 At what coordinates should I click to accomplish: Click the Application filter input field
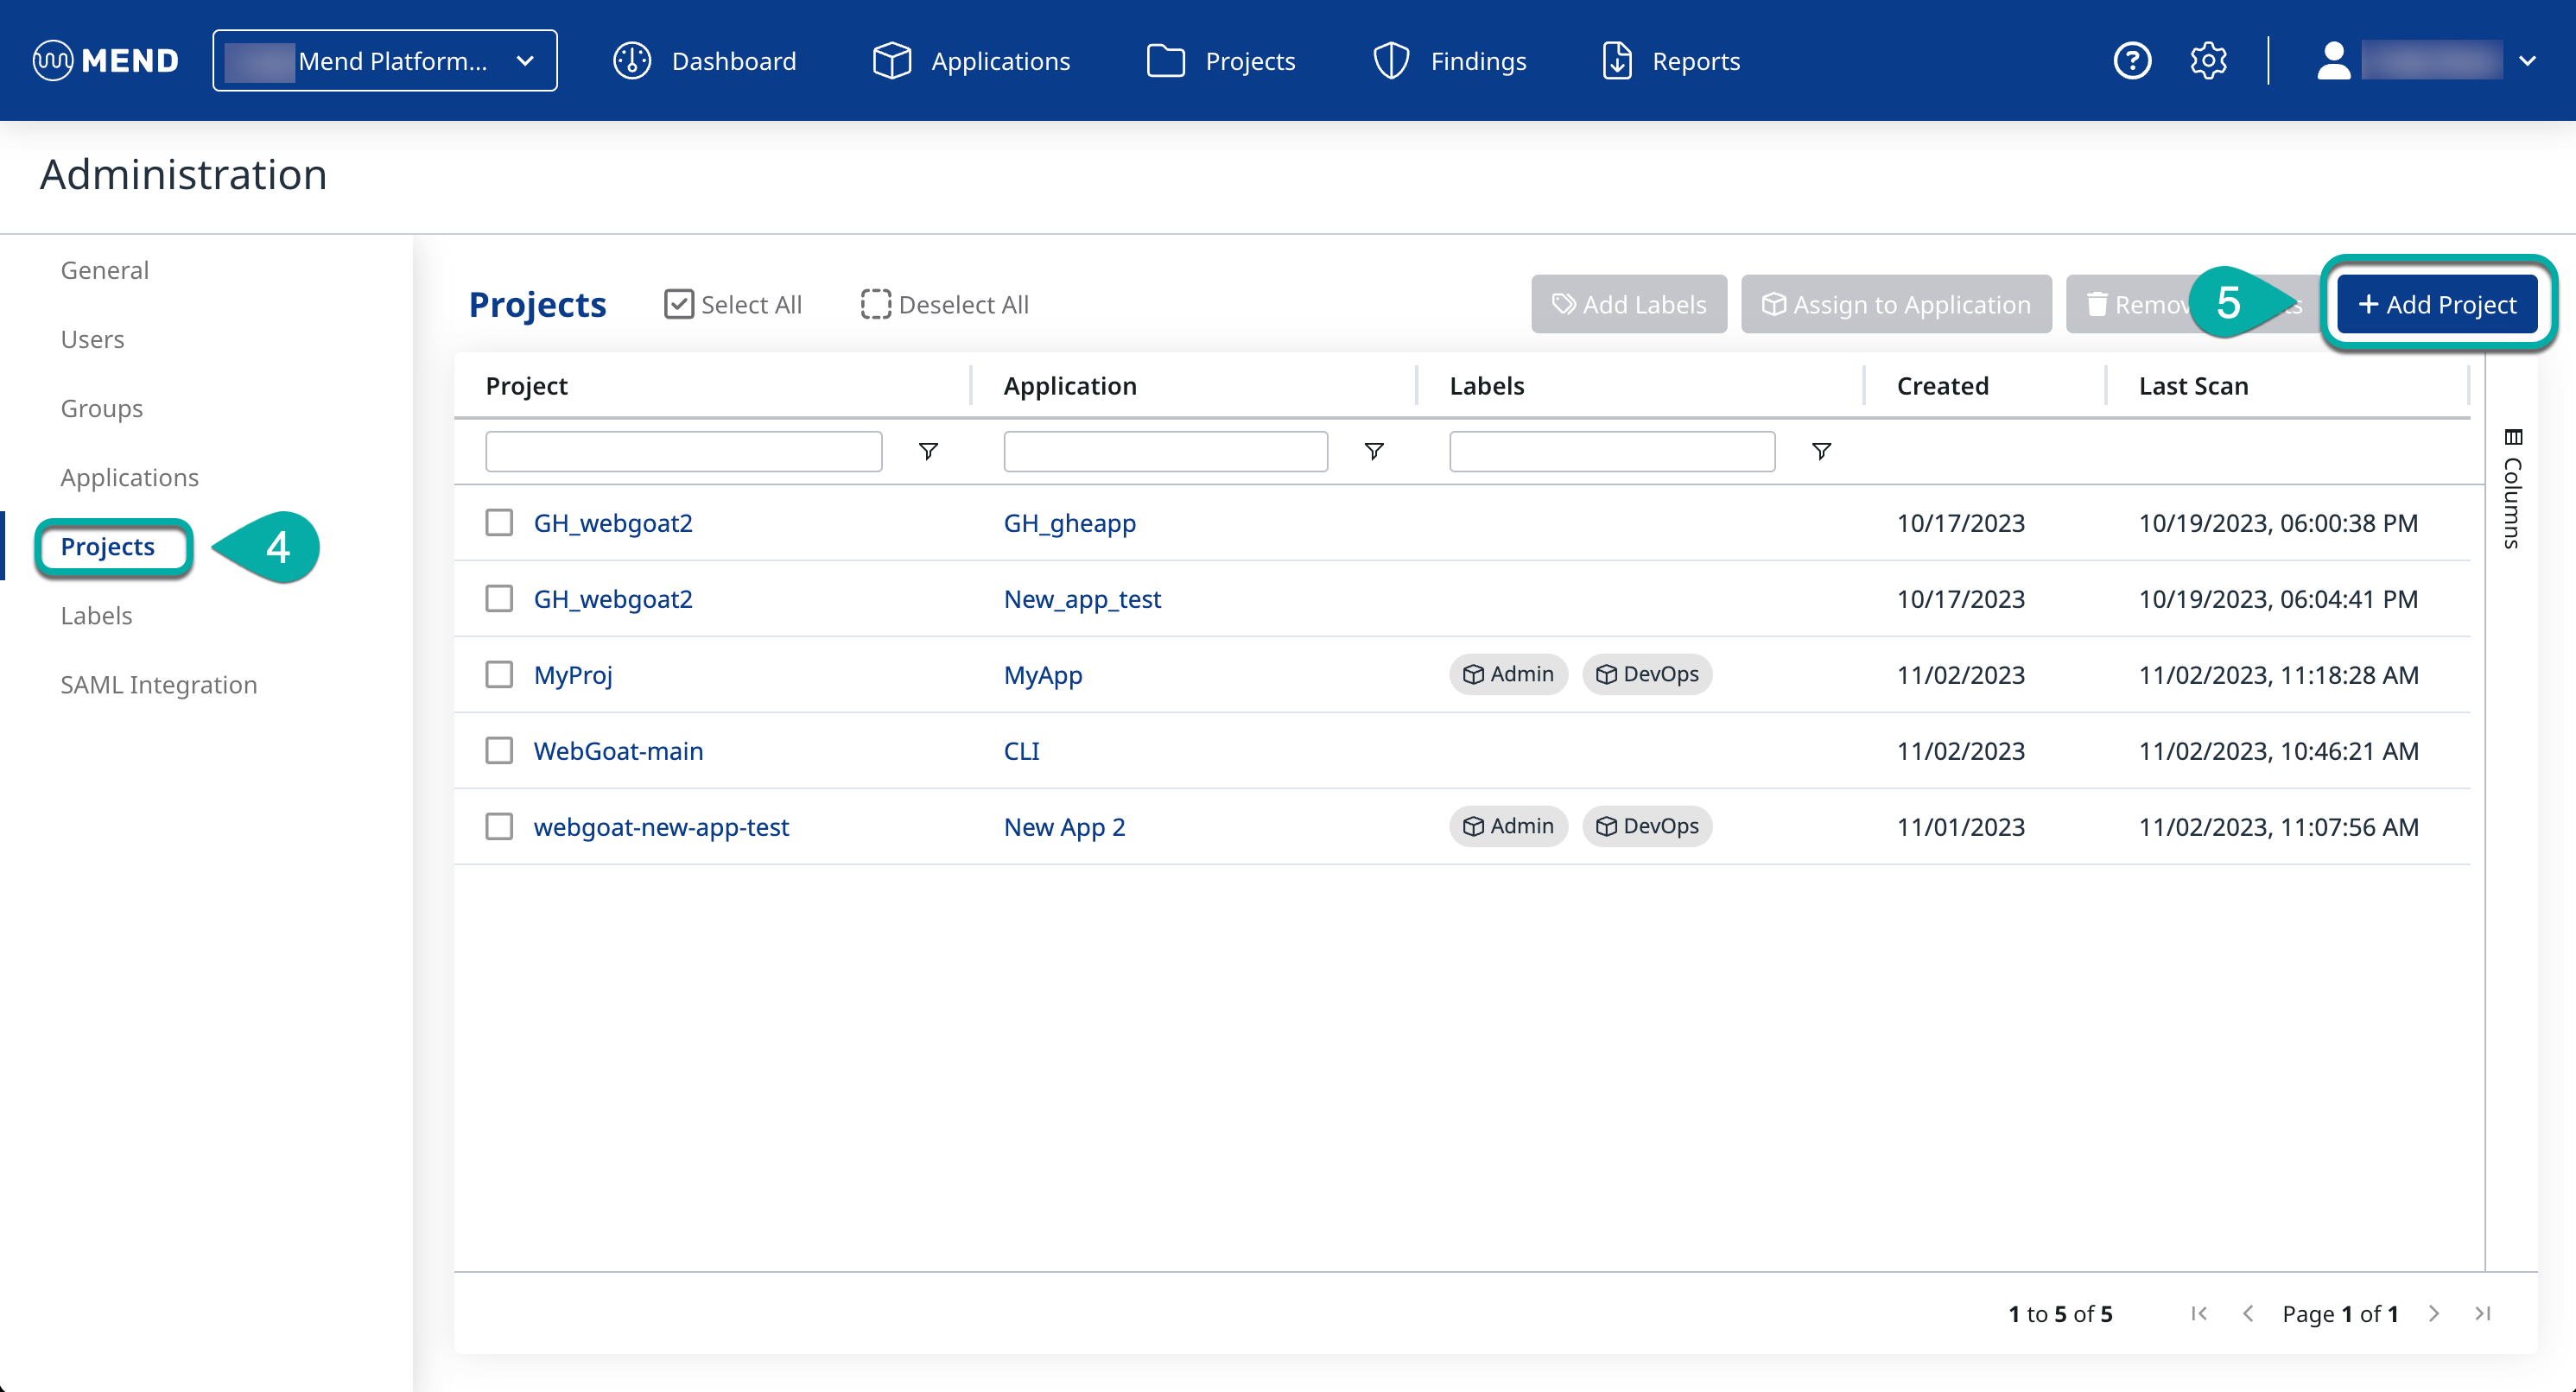pos(1164,451)
